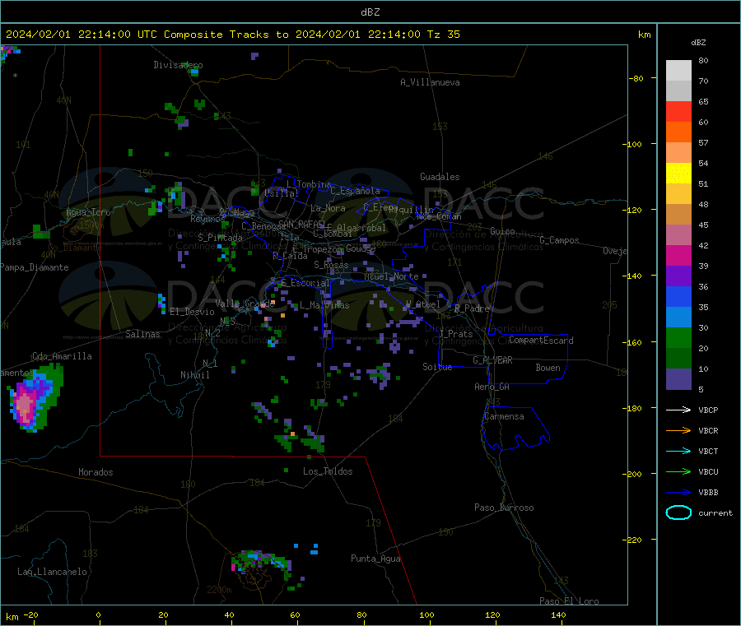This screenshot has width=741, height=626.
Task: Click the white VBCP arrow icon
Action: (678, 410)
